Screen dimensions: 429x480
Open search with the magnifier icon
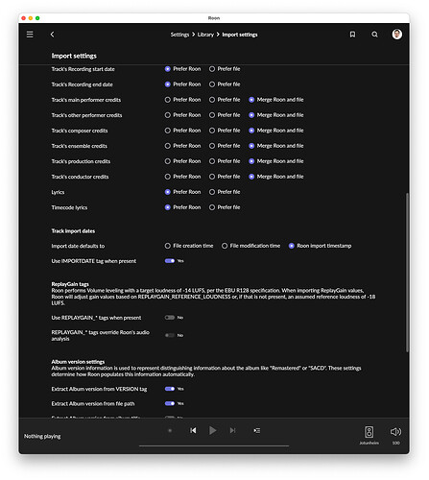374,35
